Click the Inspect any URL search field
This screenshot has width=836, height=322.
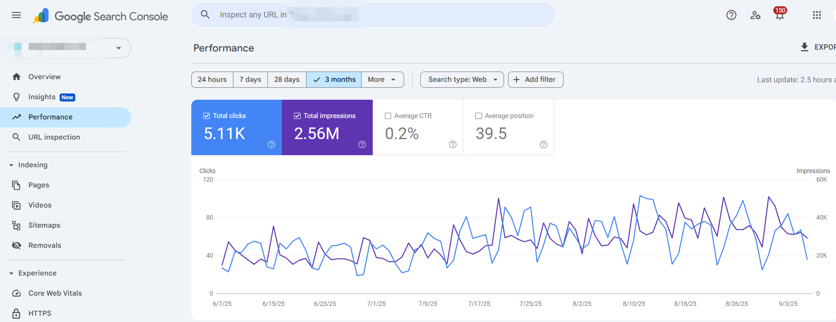pyautogui.click(x=373, y=15)
